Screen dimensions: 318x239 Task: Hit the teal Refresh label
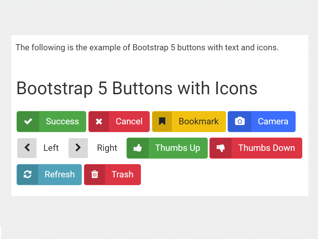click(60, 174)
